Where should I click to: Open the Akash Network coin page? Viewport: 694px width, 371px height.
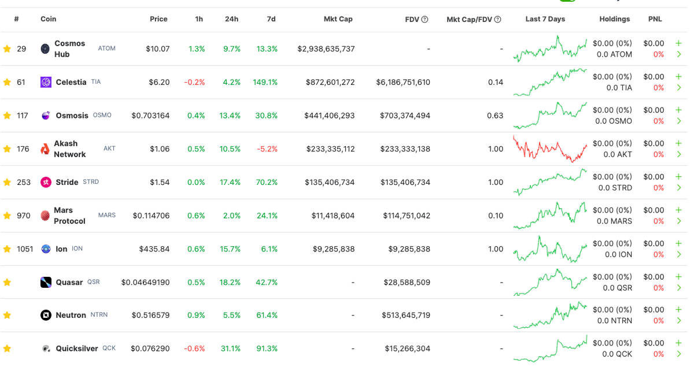[69, 149]
